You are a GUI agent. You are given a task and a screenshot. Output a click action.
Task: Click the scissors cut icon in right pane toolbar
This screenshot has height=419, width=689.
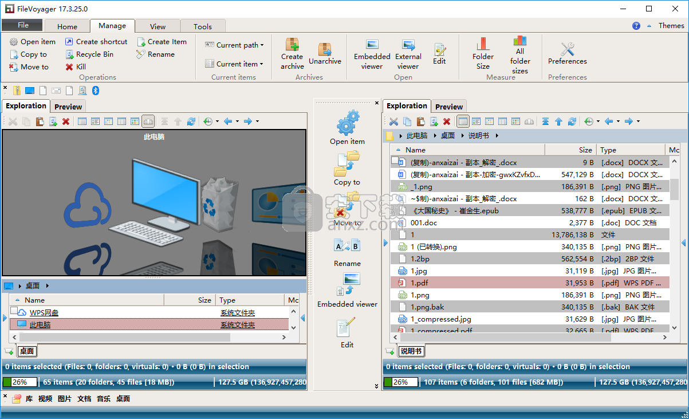tap(393, 122)
